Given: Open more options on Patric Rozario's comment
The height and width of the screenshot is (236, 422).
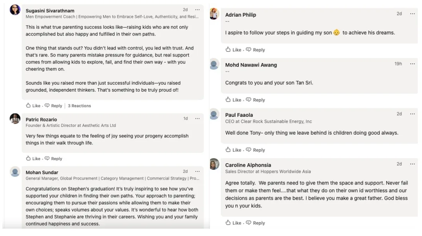Looking at the screenshot, I should click(197, 118).
